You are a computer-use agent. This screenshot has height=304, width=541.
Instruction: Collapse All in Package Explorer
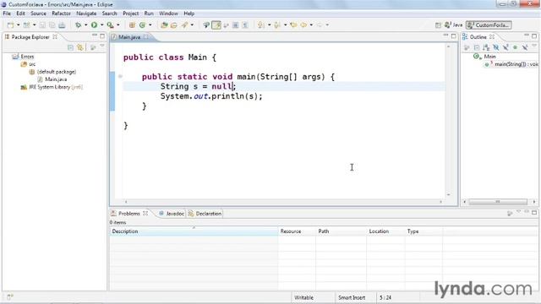pyautogui.click(x=70, y=47)
